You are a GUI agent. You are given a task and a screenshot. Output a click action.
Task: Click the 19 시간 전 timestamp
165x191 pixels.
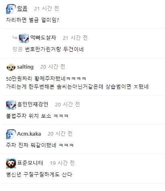[62, 163]
